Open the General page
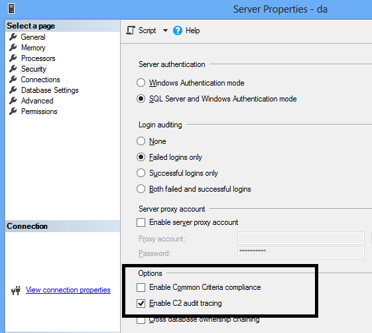 pos(33,37)
